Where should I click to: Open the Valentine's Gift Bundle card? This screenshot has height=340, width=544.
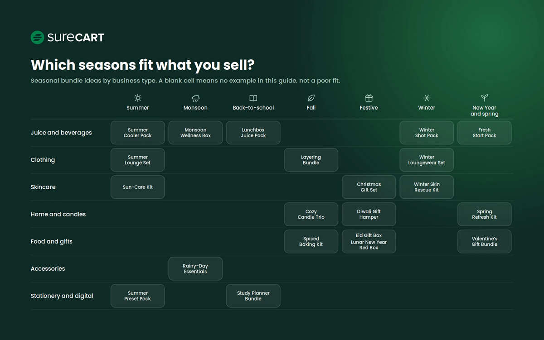[484, 241]
